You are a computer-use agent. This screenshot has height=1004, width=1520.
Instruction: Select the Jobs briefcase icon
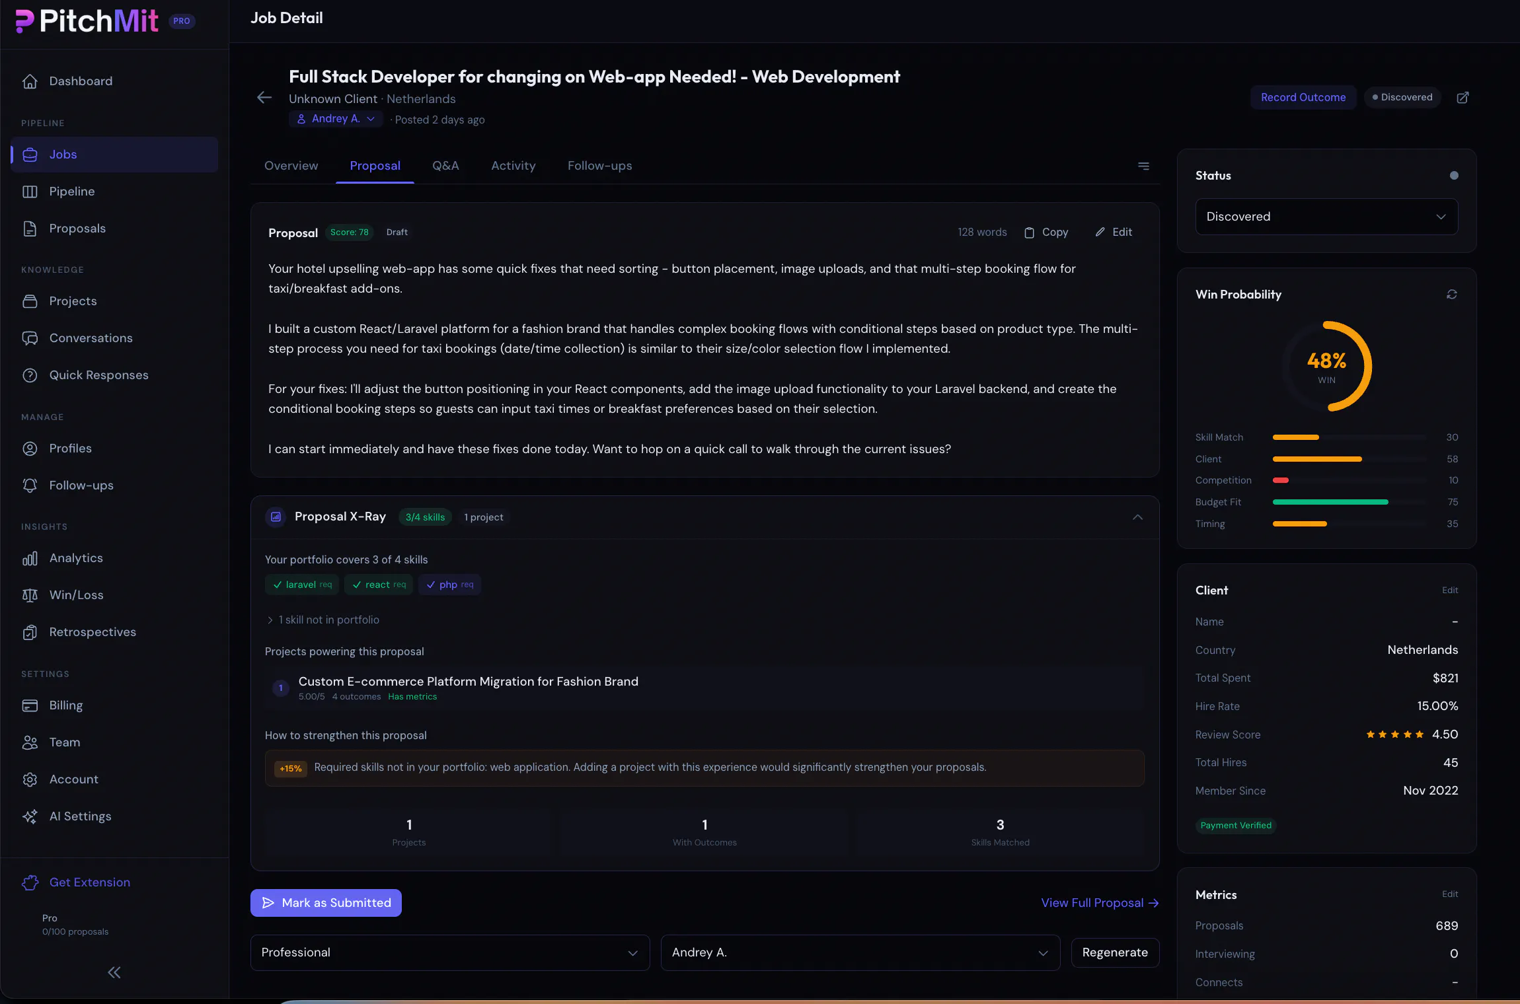[30, 155]
